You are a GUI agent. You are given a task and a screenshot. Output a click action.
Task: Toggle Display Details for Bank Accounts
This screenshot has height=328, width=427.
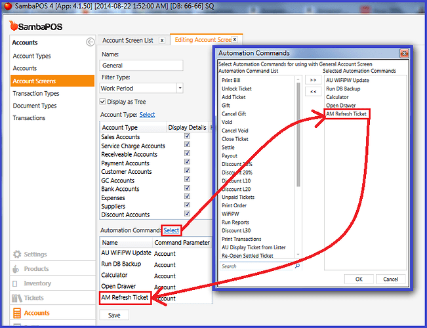(x=187, y=188)
